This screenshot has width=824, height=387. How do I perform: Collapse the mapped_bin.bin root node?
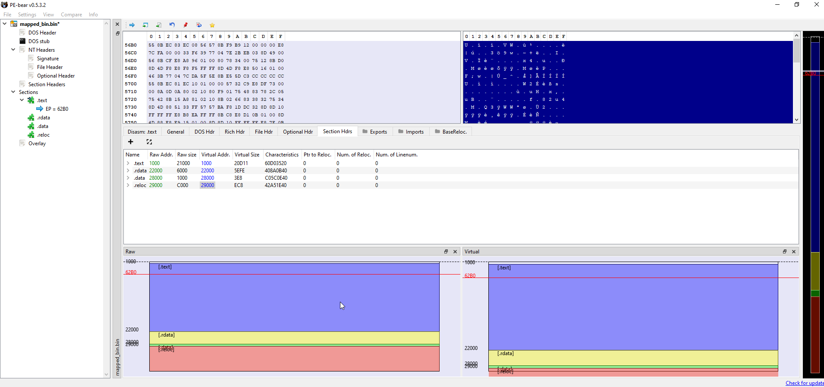coord(5,23)
